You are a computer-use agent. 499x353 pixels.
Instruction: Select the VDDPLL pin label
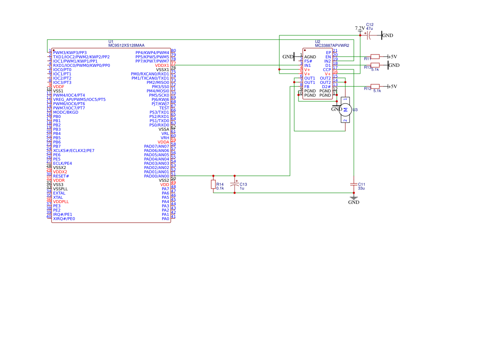[61, 202]
